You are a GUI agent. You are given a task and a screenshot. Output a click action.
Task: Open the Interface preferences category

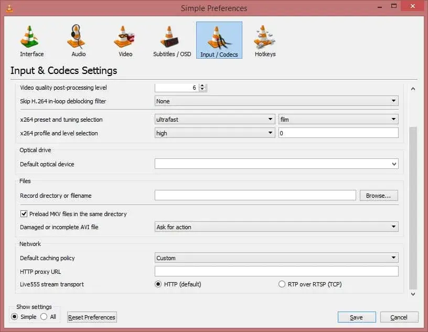31,40
